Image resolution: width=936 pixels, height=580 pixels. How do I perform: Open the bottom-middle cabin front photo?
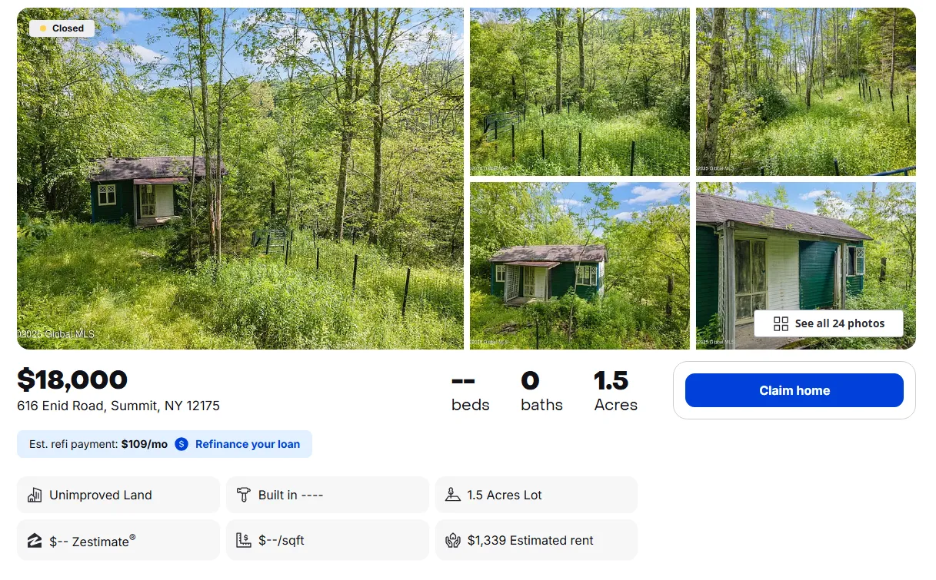pyautogui.click(x=579, y=265)
